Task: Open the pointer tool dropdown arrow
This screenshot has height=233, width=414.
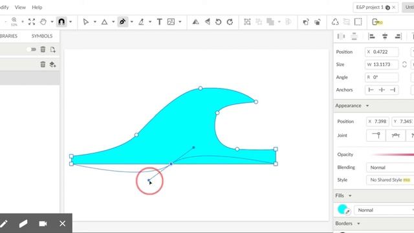Action: (95, 21)
